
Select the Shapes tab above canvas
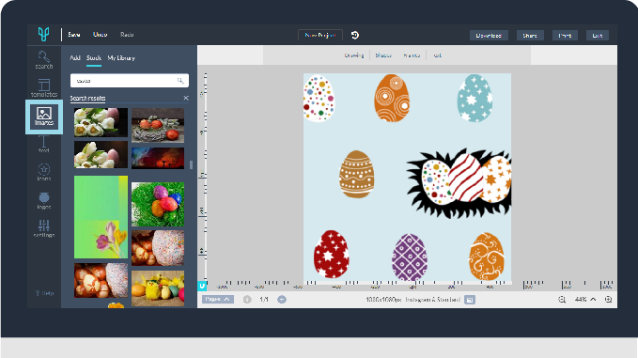click(x=383, y=55)
